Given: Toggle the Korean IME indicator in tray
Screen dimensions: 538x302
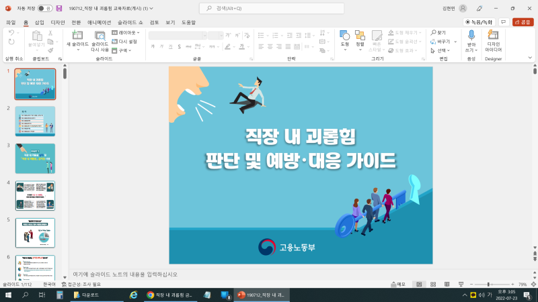Looking at the screenshot, I should [x=490, y=295].
